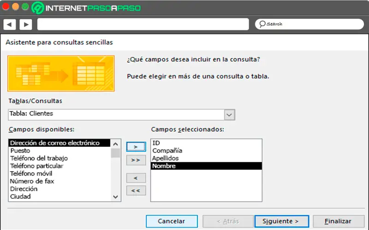Screen dimensions: 369x230
Task: Click Cancelar button
Action: pyautogui.click(x=172, y=221)
